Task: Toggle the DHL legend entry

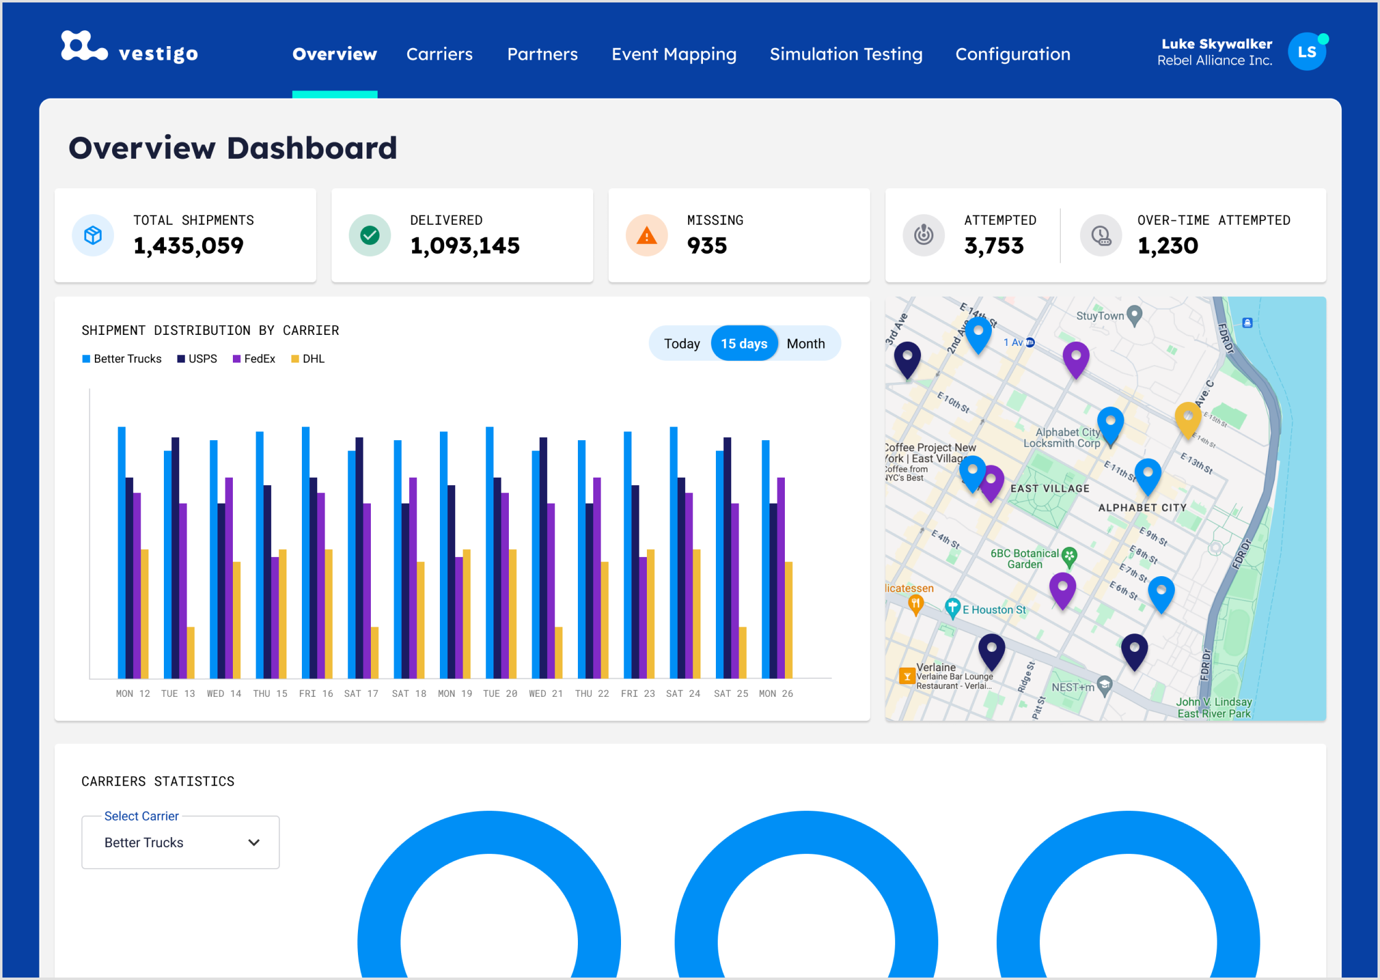Action: coord(307,358)
